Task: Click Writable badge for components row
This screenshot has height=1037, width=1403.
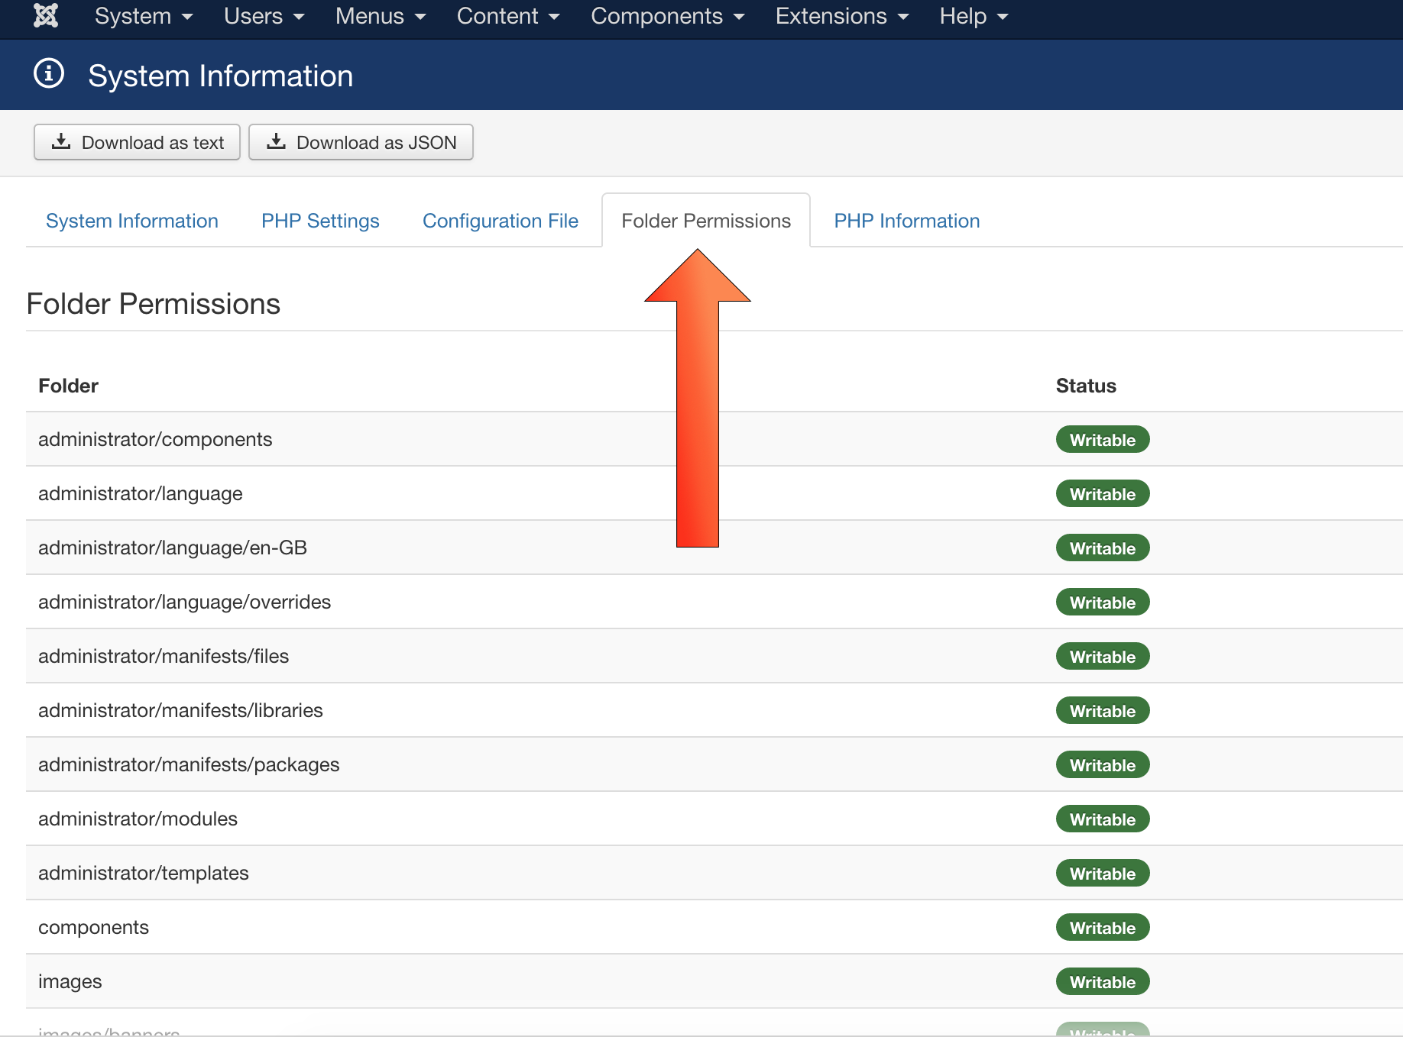Action: coord(1103,927)
